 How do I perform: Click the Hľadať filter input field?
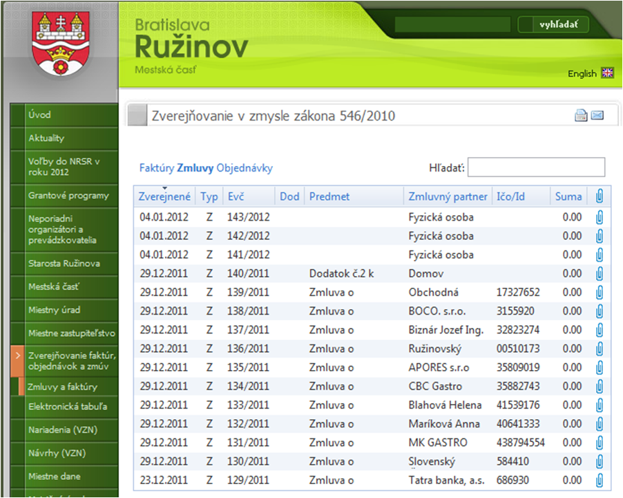pyautogui.click(x=536, y=167)
